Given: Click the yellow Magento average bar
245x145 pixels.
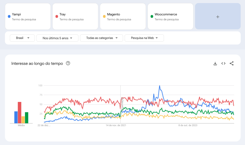Looking at the screenshot, I should coord(23,120).
